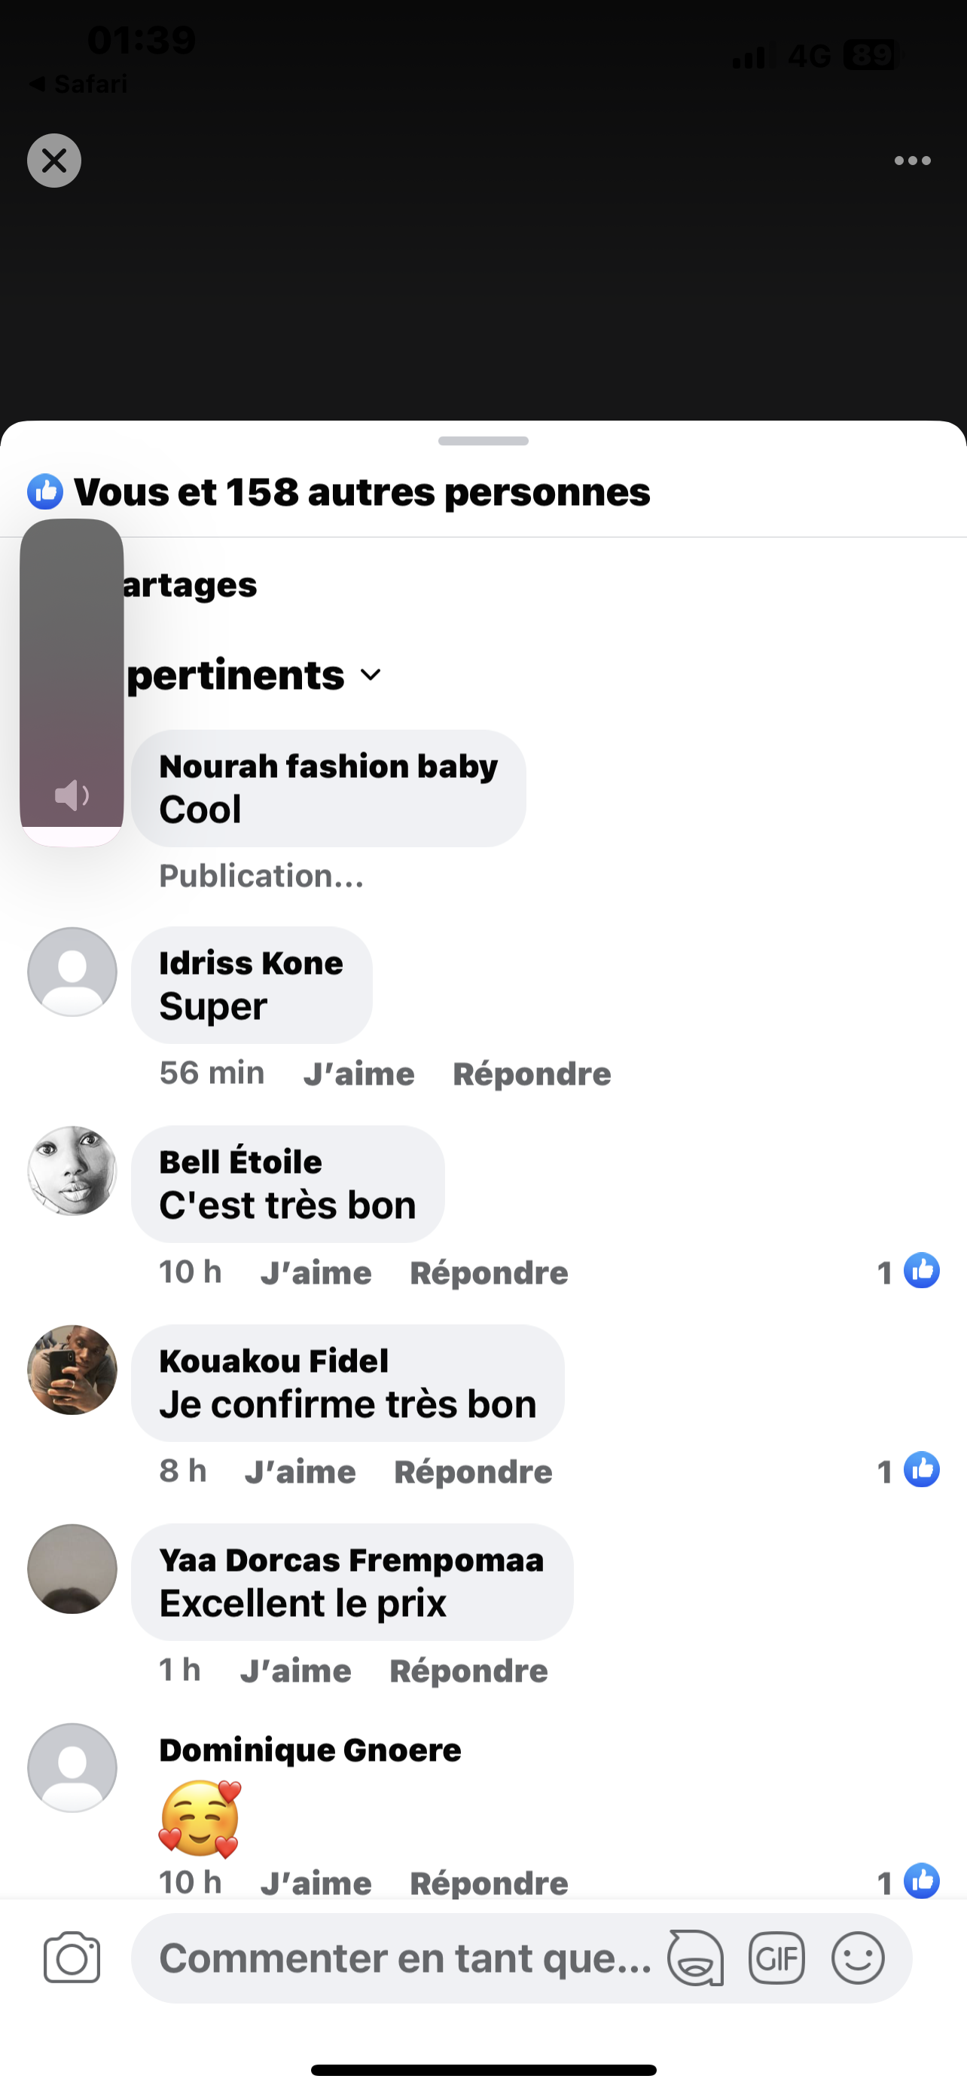
Task: Tap the camera icon to attach photo
Action: [x=72, y=1958]
